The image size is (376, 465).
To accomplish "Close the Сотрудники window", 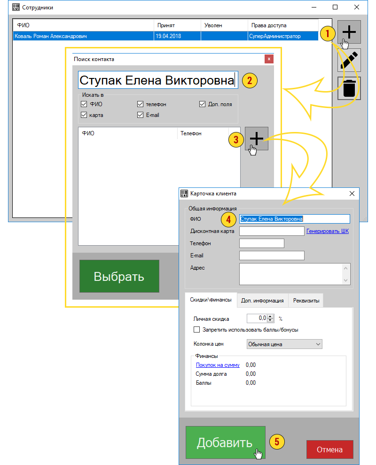I will pyautogui.click(x=357, y=7).
